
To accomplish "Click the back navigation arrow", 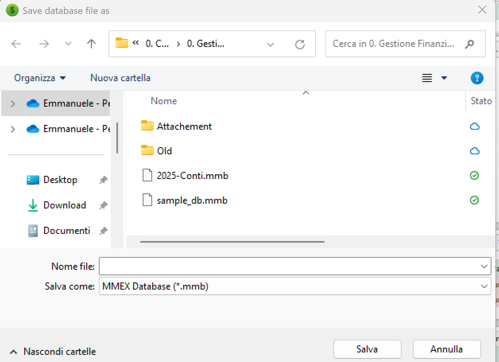I will tap(16, 44).
